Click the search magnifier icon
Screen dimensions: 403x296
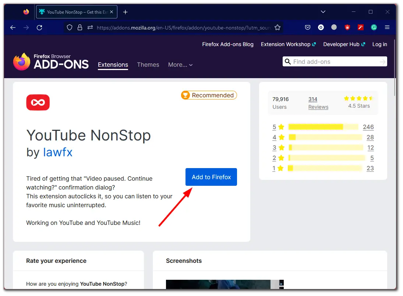tap(288, 62)
